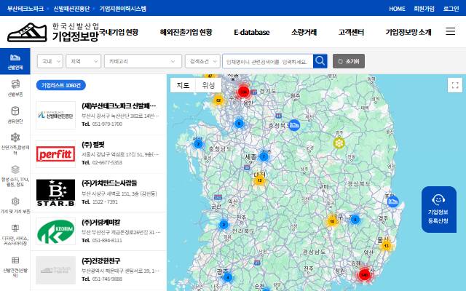This screenshot has height=291, width=466.
Task: Open the (주)건강한친구 company entry
Action: click(x=101, y=260)
